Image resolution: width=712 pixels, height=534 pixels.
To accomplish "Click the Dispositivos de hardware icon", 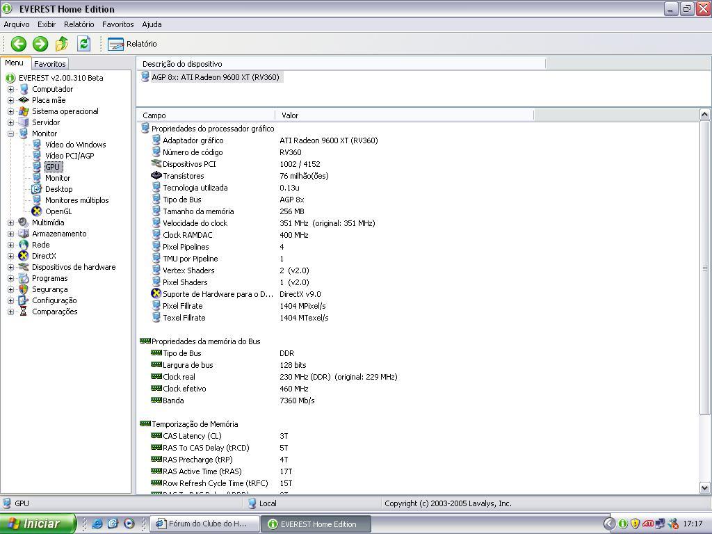I will click(x=24, y=267).
